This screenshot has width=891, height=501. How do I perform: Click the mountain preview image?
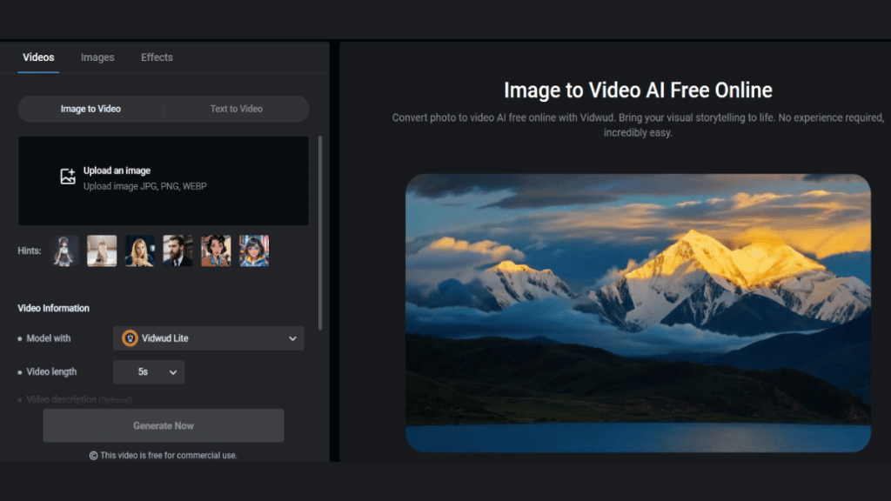click(638, 313)
